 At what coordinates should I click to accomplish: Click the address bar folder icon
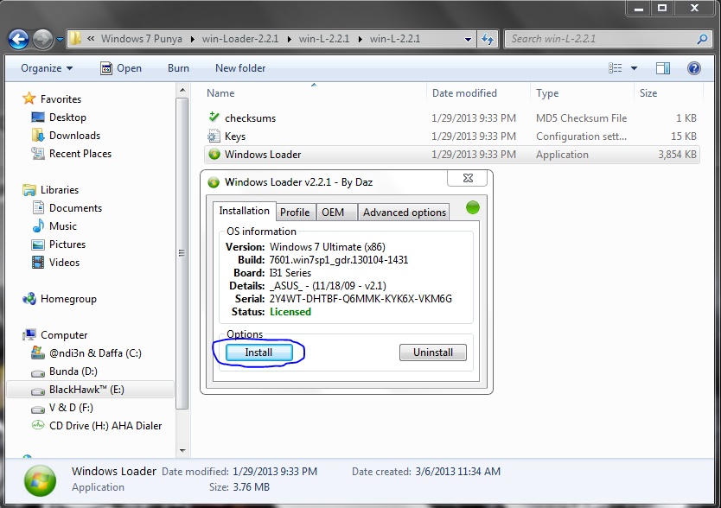click(x=76, y=39)
